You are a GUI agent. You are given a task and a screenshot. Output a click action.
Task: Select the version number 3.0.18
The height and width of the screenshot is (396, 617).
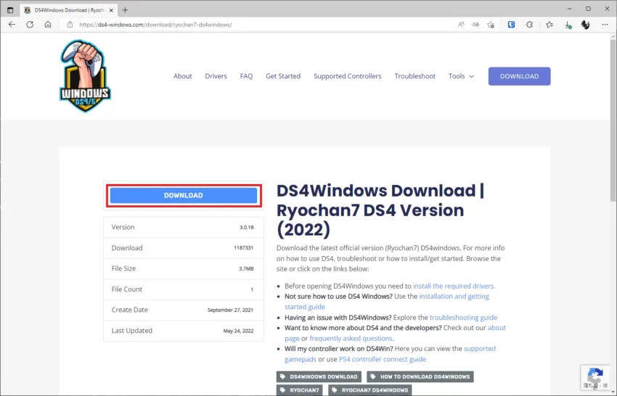pyautogui.click(x=246, y=227)
